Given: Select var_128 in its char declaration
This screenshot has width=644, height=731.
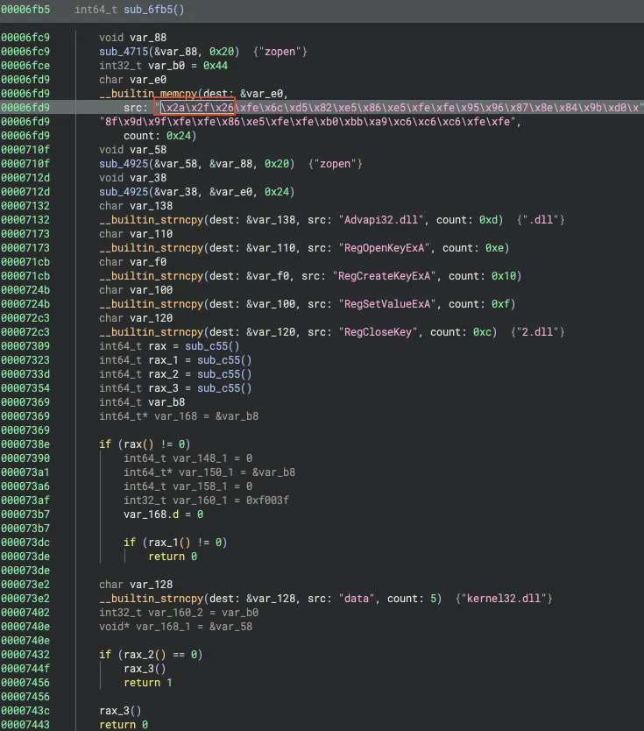Looking at the screenshot, I should coord(151,584).
